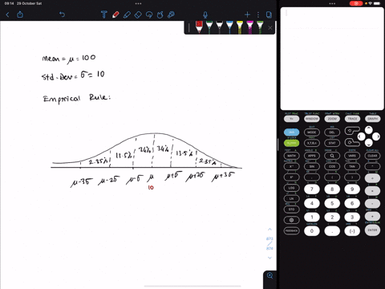Tap the TRACE calculator key
Image resolution: width=385 pixels, height=289 pixels.
pos(352,119)
